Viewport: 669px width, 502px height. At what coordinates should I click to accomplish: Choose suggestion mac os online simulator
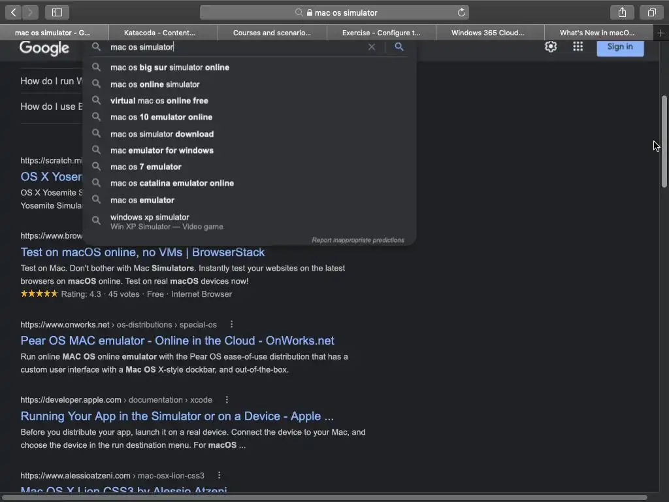click(x=250, y=84)
